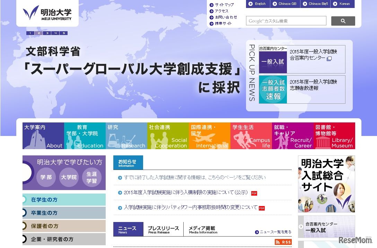Click the Meiji University logo
Screen dimensions: 377x248
point(47,14)
